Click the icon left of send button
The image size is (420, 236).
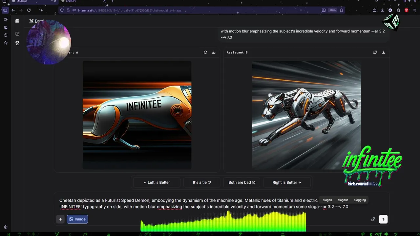coord(373,219)
